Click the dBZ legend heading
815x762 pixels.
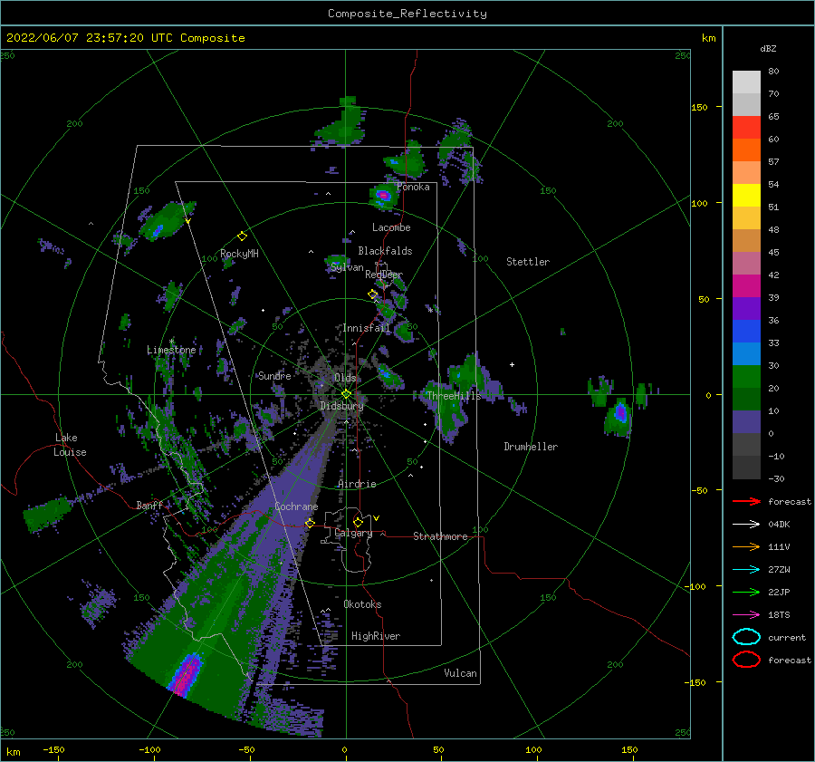click(768, 48)
